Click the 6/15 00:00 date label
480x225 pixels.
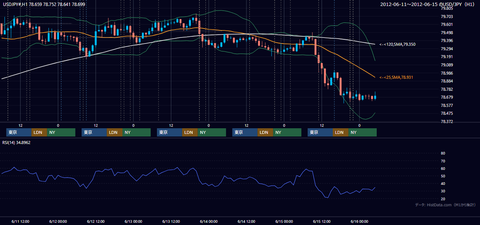[284, 221]
